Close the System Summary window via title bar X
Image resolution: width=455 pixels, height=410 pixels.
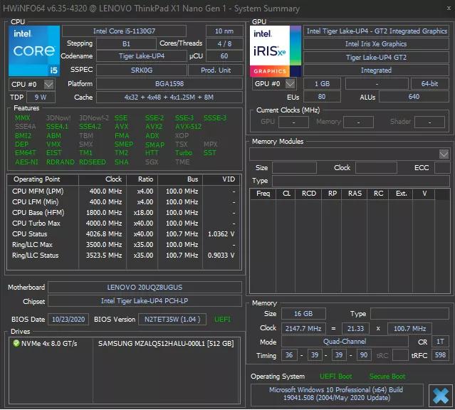[x=449, y=8]
